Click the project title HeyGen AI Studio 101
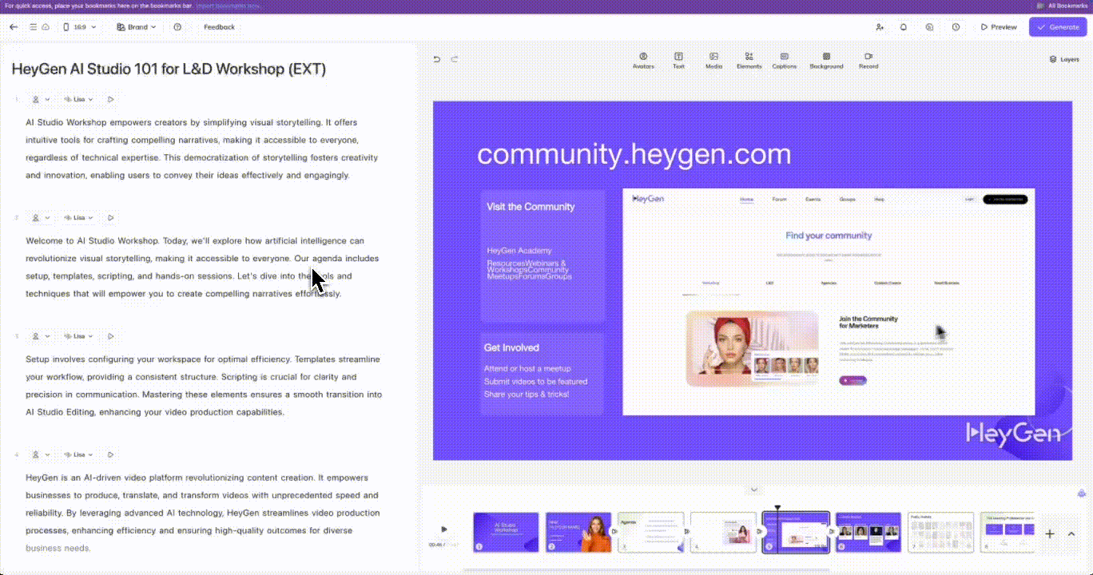This screenshot has height=575, width=1093. (169, 69)
